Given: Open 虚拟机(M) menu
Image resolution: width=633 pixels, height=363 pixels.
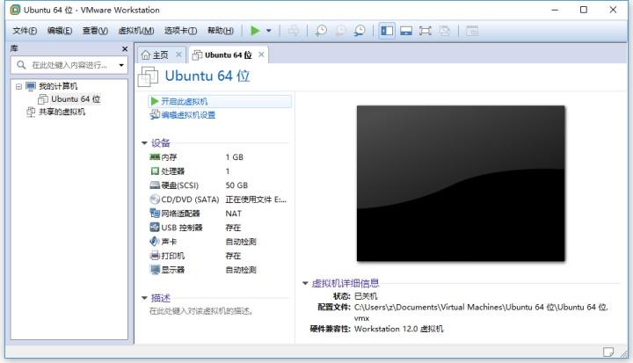Looking at the screenshot, I should pos(136,31).
